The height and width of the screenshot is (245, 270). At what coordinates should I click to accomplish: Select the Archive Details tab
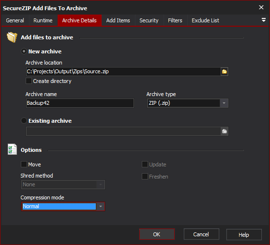(x=79, y=20)
